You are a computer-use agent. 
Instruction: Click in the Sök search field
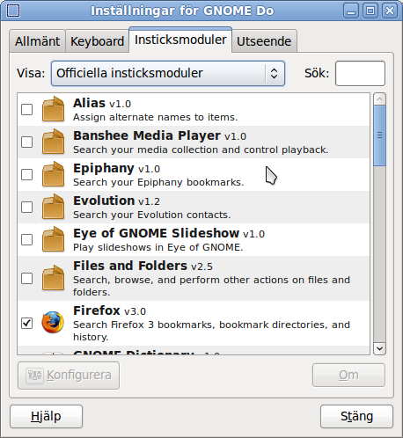[360, 73]
